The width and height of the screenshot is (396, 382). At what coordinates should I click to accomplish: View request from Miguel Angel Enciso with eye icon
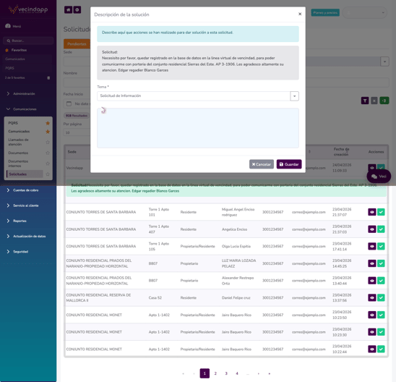(x=372, y=212)
